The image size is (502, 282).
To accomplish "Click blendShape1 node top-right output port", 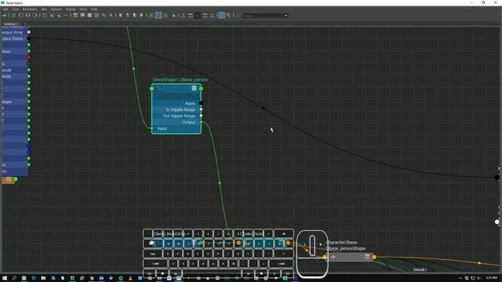I will click(x=201, y=89).
